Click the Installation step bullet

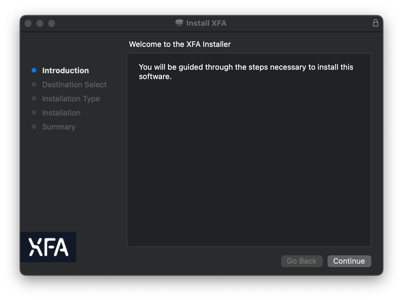pyautogui.click(x=34, y=112)
